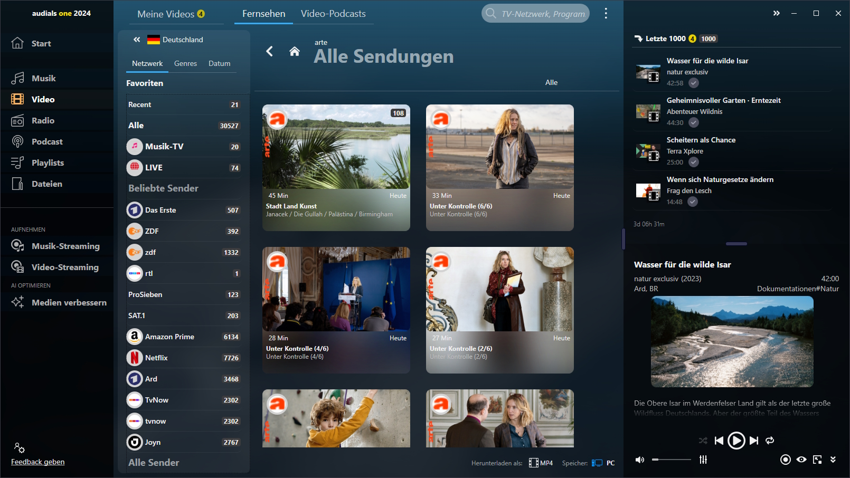
Task: Select the SAT.1 channel
Action: 183,316
